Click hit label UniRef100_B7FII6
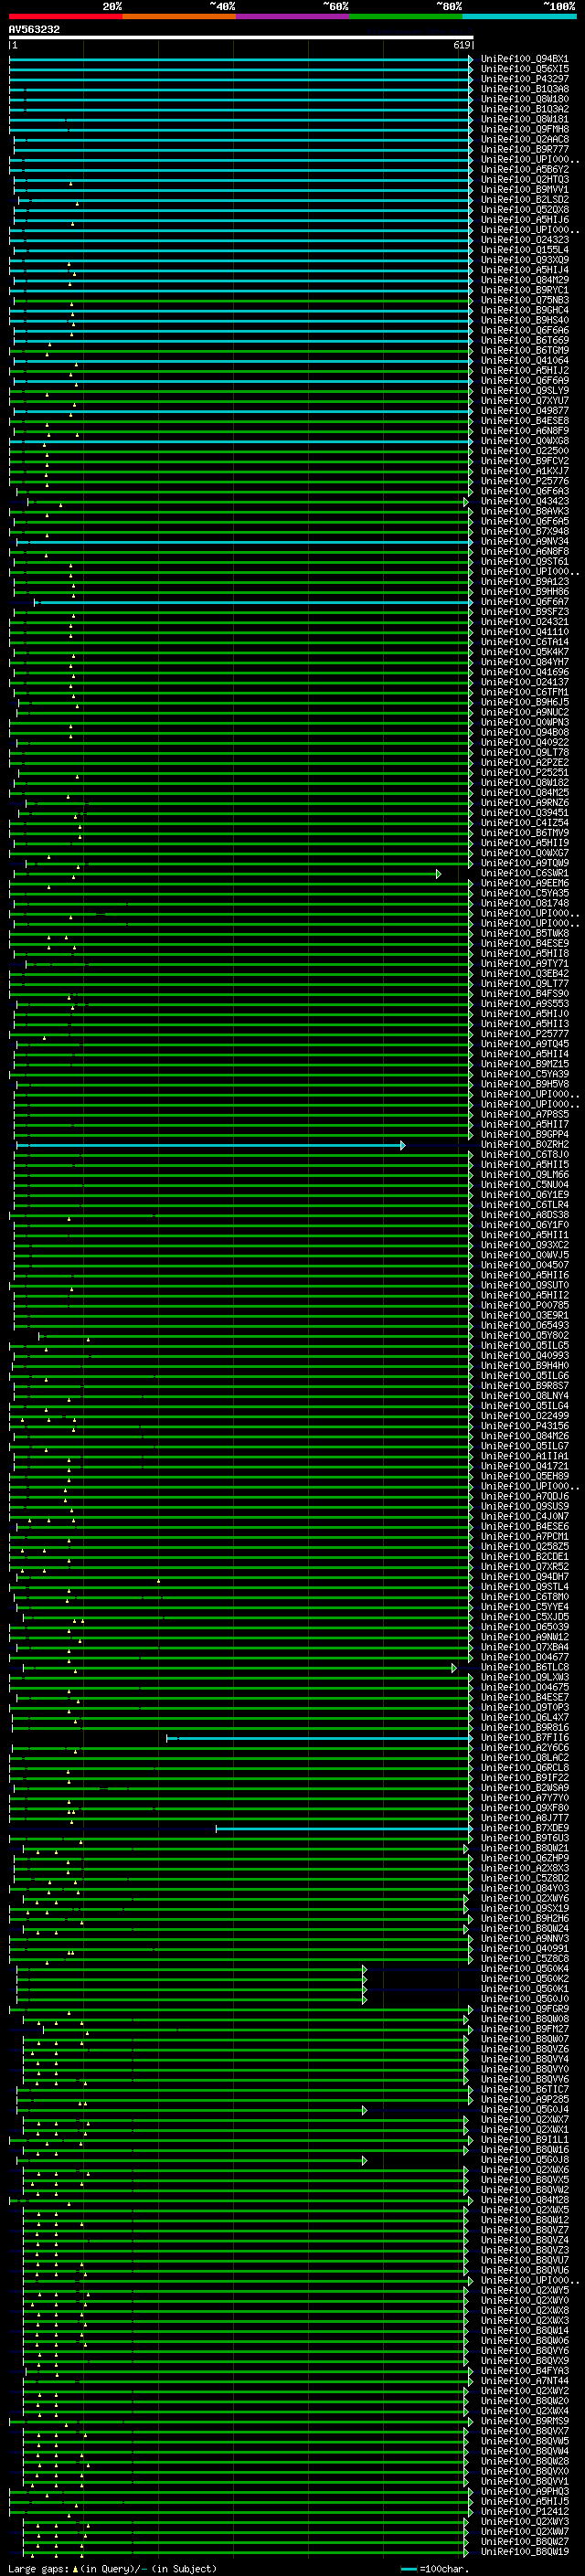 [x=525, y=1739]
